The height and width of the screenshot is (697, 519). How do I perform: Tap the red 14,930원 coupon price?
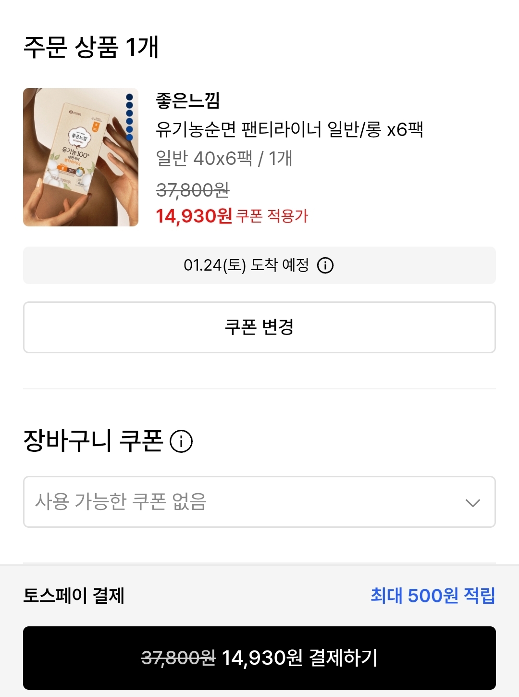point(194,216)
